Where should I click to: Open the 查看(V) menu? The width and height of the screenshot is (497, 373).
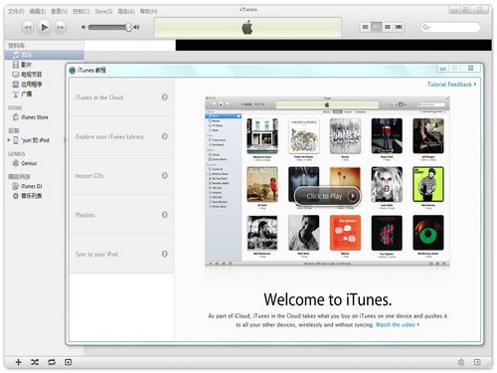click(59, 11)
